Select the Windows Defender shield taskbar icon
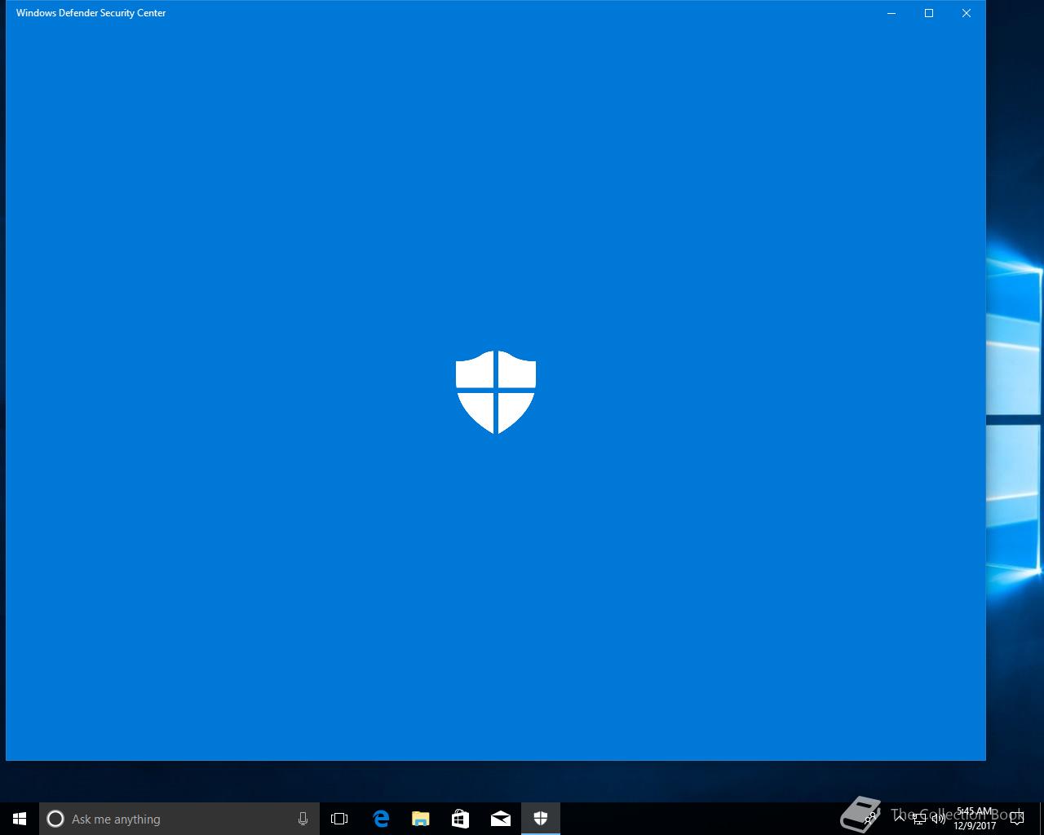 pyautogui.click(x=541, y=819)
